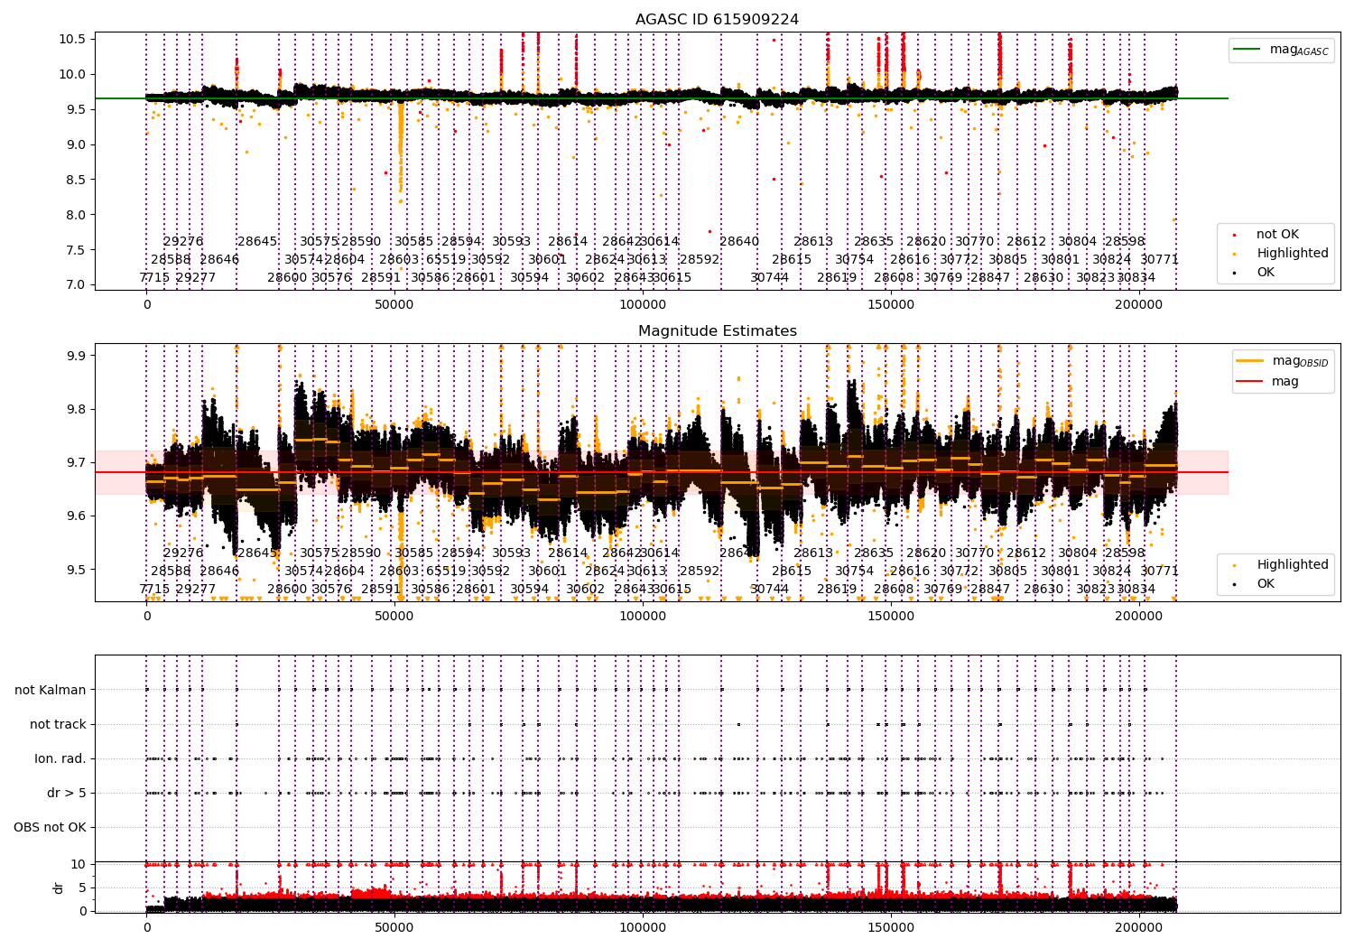
Task: Click the 200000 x-tick under middle panel
Action: tap(1139, 617)
